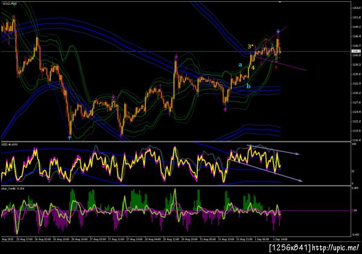Select the yellow "3*" wave label

pyautogui.click(x=250, y=46)
